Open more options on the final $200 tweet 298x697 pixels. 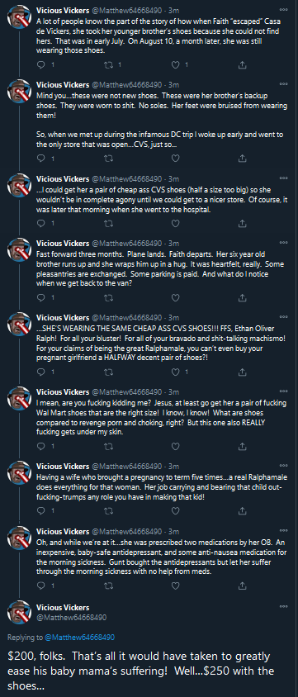tap(283, 606)
